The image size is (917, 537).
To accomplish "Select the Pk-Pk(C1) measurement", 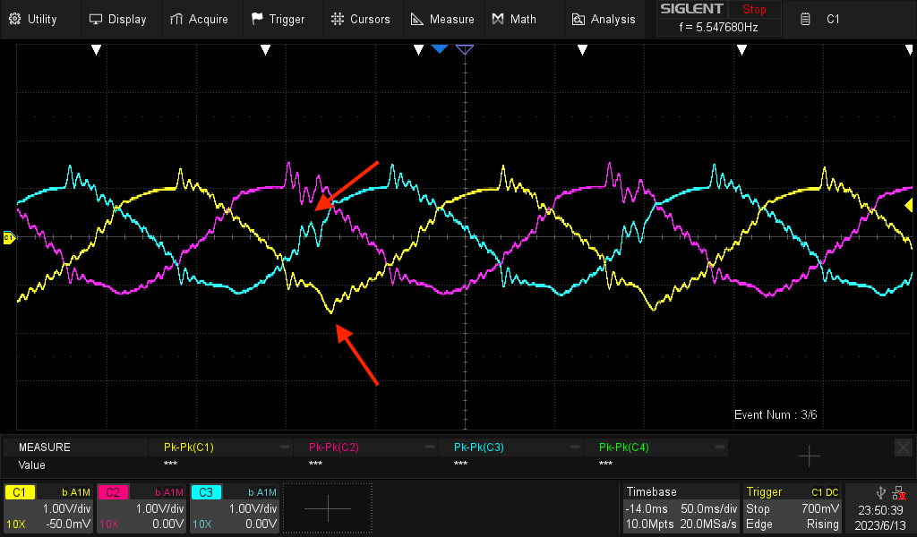I will [x=189, y=447].
